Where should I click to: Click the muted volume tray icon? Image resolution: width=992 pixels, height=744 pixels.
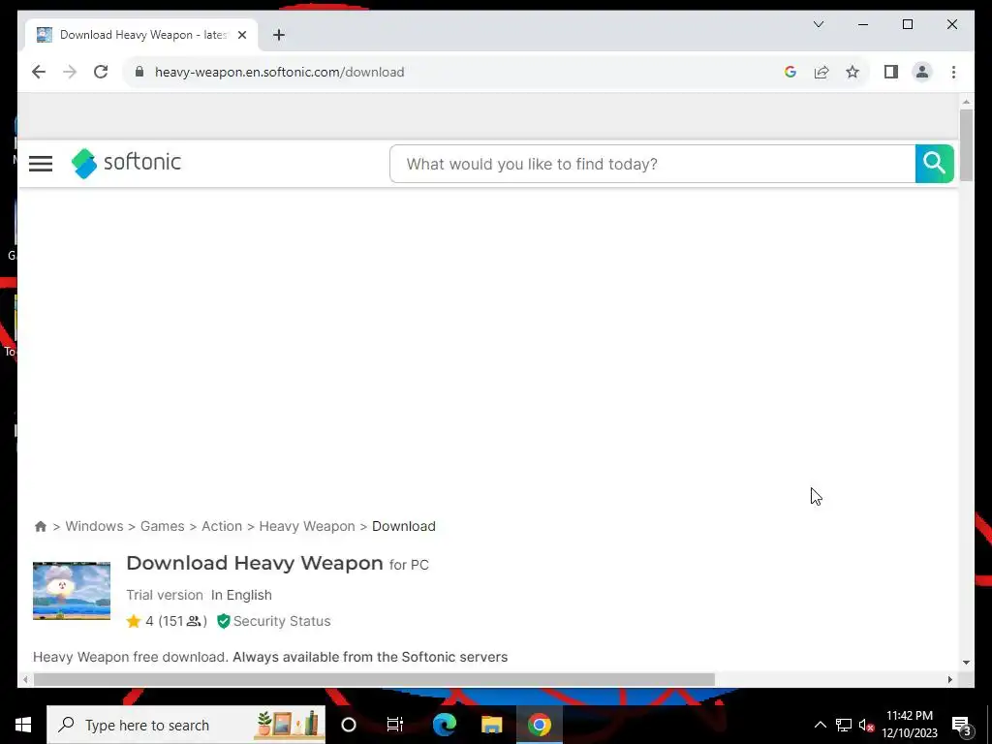(866, 725)
